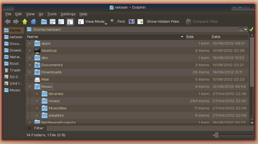Expand the Downloads folder in list
The width and height of the screenshot is (258, 144).
click(x=30, y=72)
